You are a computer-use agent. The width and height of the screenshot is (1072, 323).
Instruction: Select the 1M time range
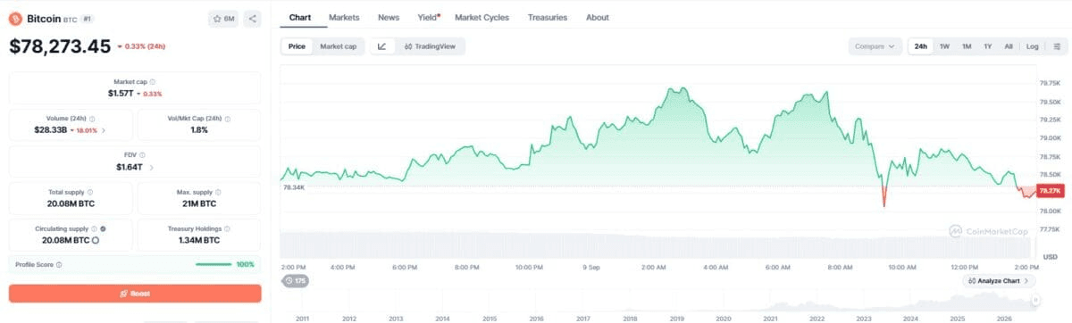coord(967,46)
